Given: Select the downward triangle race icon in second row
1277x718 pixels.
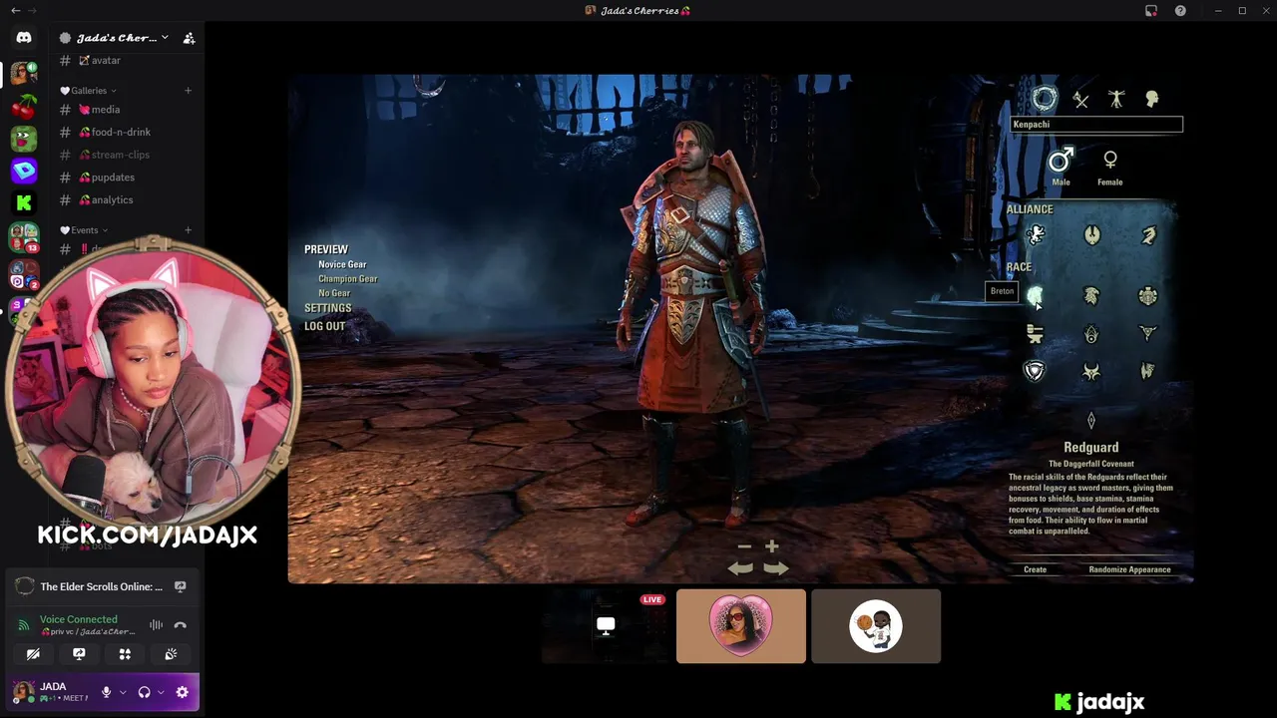Looking at the screenshot, I should (1148, 334).
